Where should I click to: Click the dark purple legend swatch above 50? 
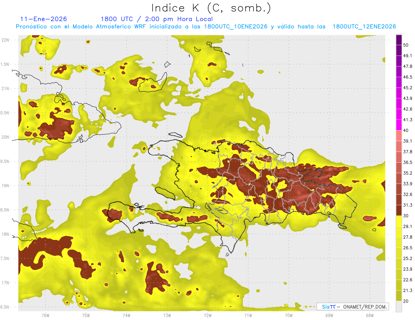(399, 40)
